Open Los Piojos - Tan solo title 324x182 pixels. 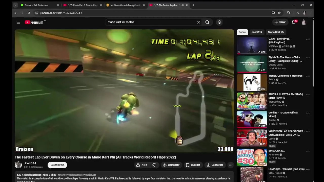287,169
